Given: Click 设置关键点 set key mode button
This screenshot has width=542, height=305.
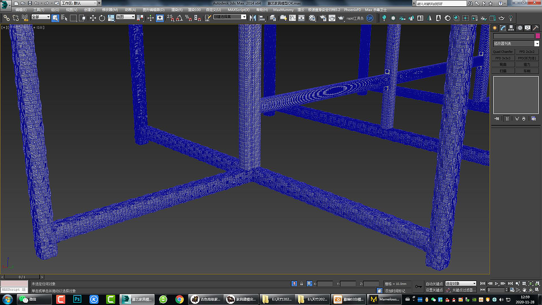Looking at the screenshot, I should pos(434,290).
